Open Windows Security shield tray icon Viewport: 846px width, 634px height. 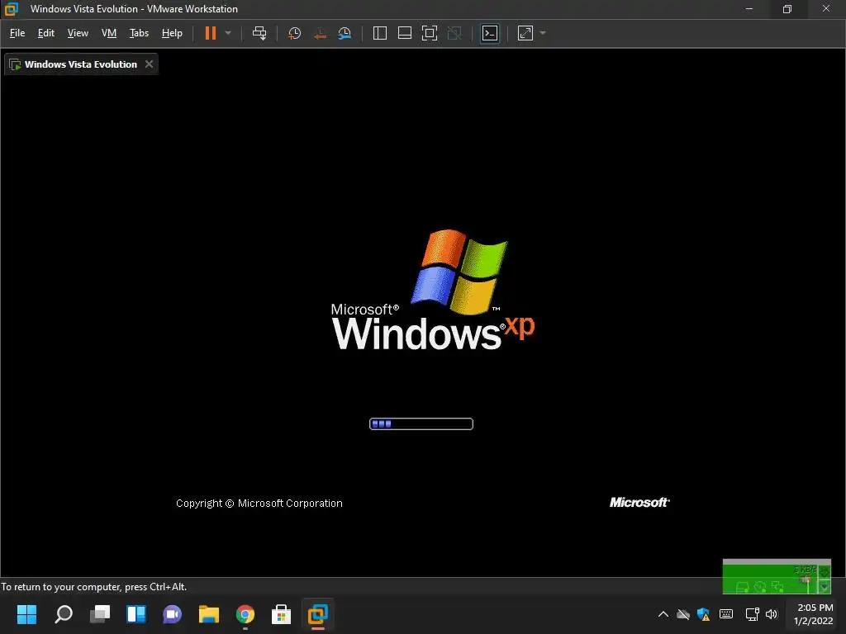(x=704, y=614)
